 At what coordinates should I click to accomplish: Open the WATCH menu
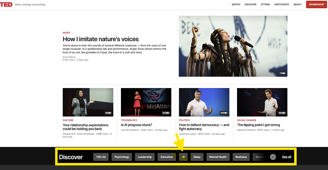(236, 4)
